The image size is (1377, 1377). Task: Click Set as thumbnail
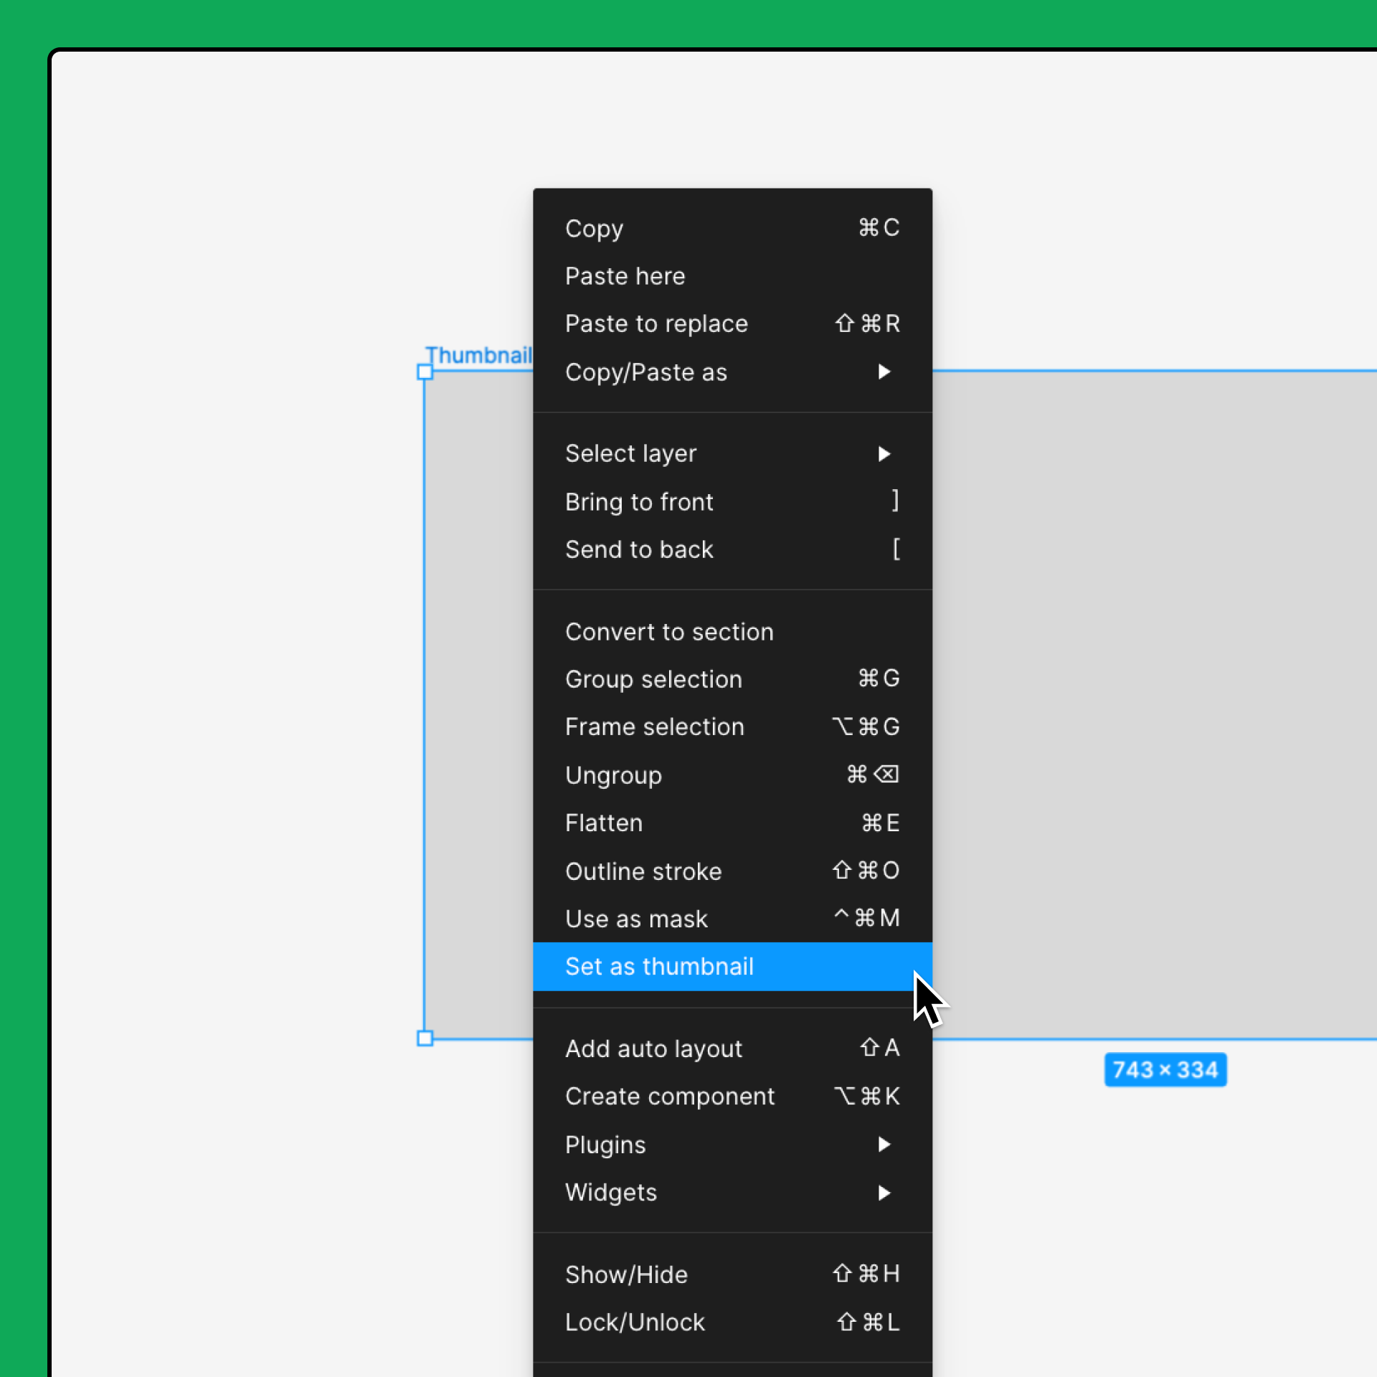point(658,966)
